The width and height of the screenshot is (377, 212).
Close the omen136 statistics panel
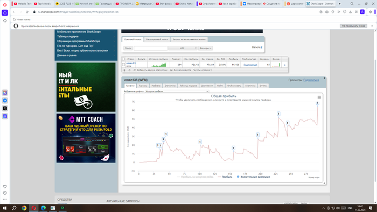click(x=324, y=78)
